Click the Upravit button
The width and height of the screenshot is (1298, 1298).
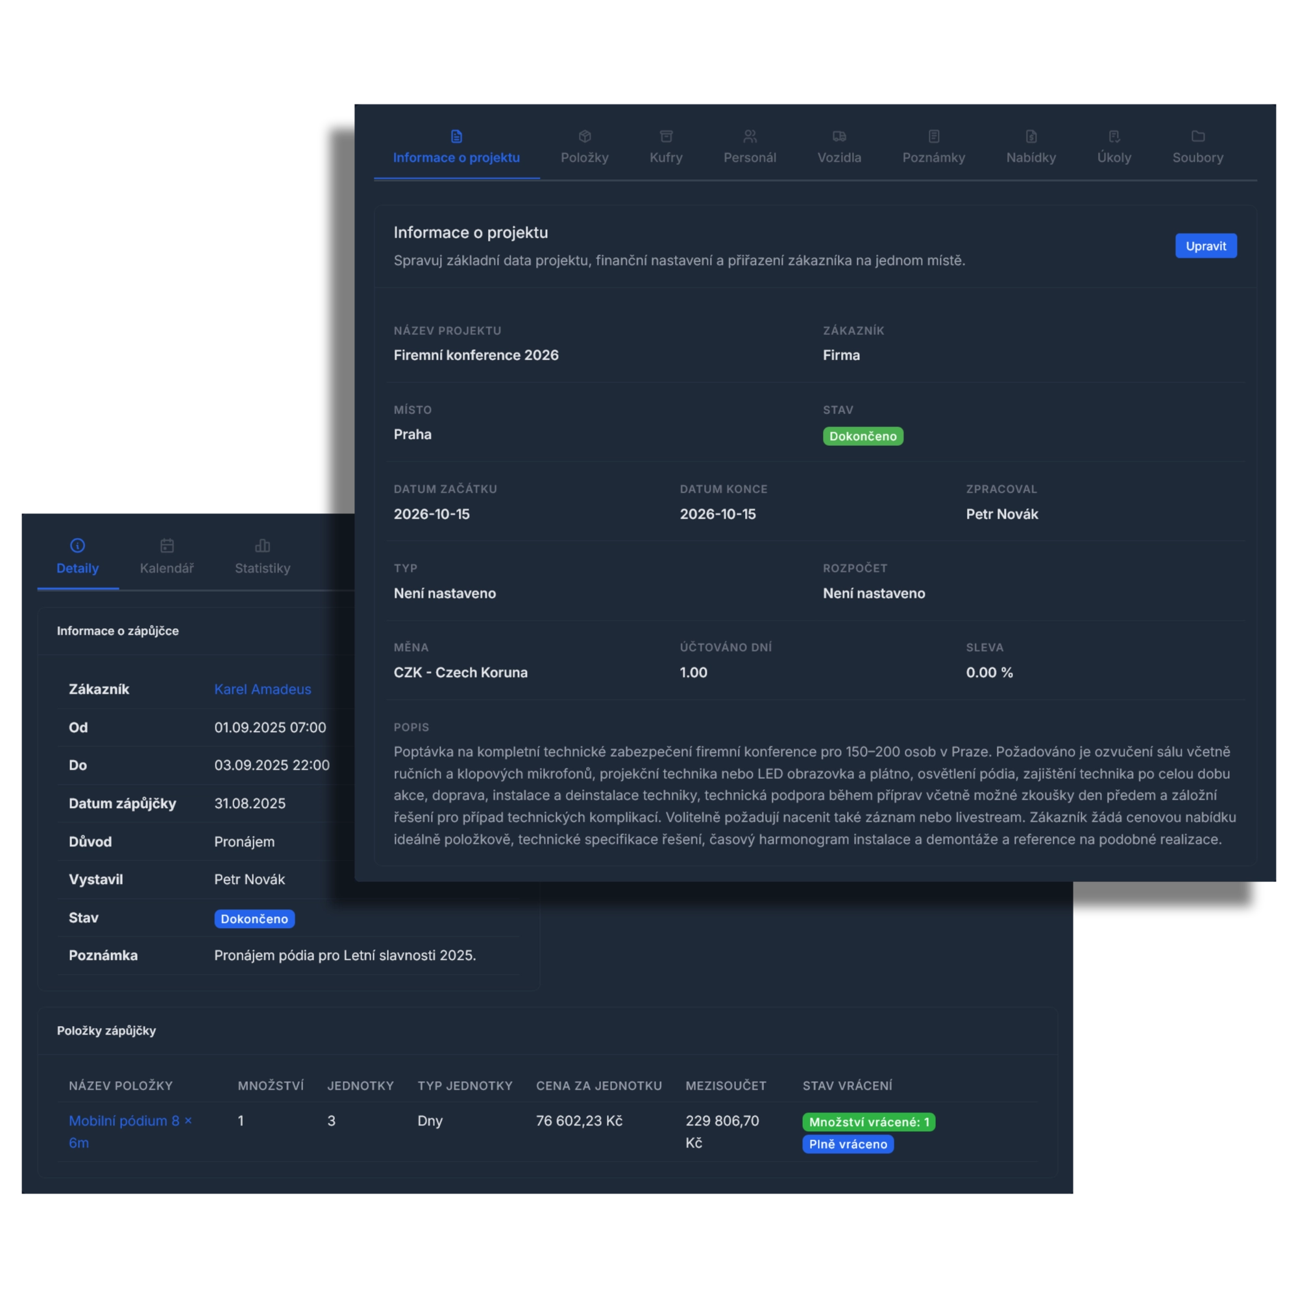tap(1205, 246)
